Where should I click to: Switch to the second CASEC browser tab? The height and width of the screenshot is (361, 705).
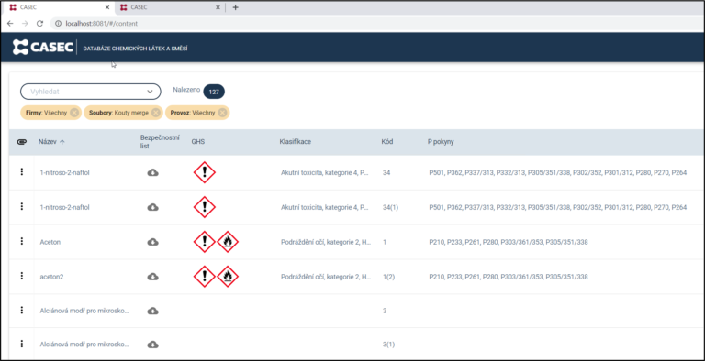click(x=170, y=7)
